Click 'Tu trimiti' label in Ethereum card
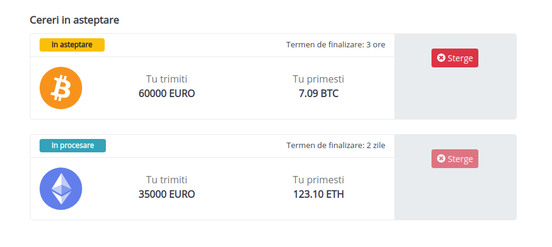 (x=167, y=180)
